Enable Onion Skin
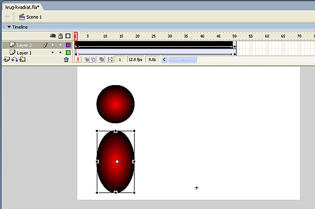This screenshot has width=315, height=209. click(86, 59)
